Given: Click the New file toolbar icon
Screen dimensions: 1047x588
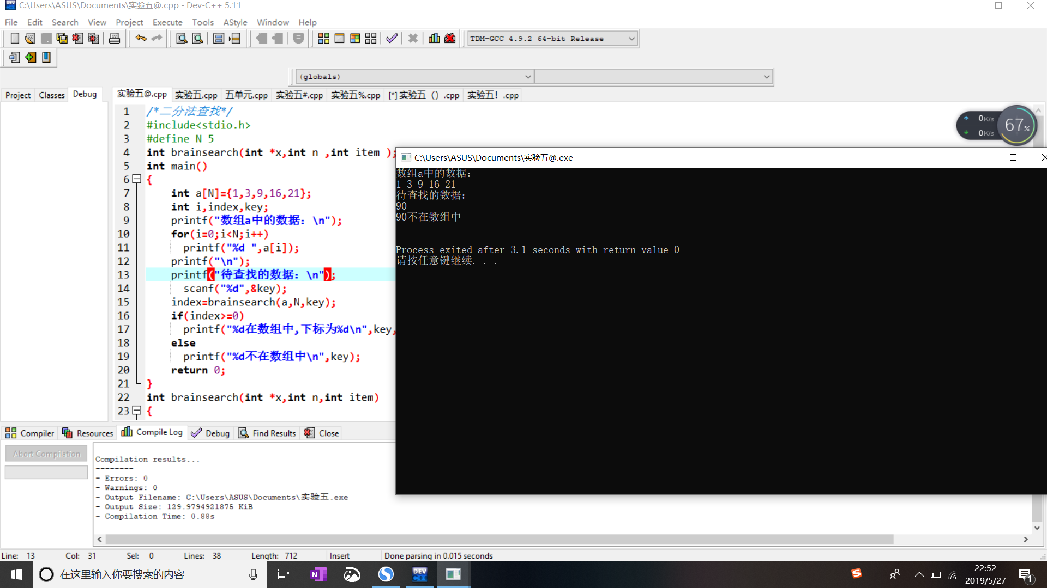Looking at the screenshot, I should (x=15, y=39).
